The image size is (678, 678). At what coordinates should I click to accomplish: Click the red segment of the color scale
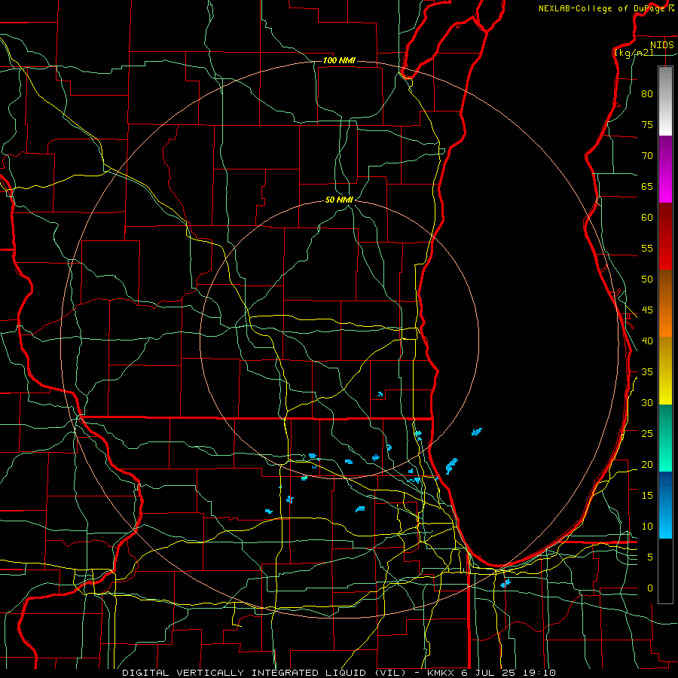click(x=665, y=237)
